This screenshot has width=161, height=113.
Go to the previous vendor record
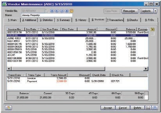(57, 11)
